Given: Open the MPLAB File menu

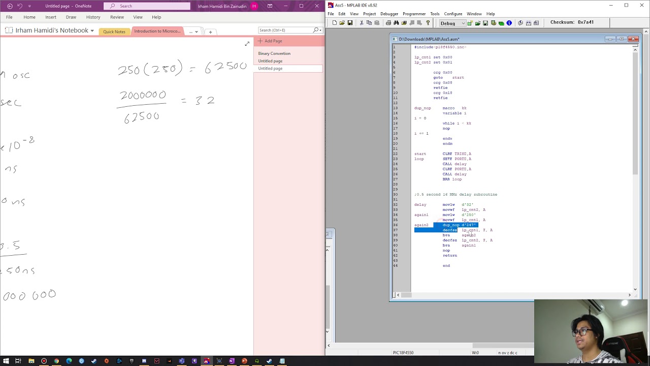Looking at the screenshot, I should coord(331,14).
